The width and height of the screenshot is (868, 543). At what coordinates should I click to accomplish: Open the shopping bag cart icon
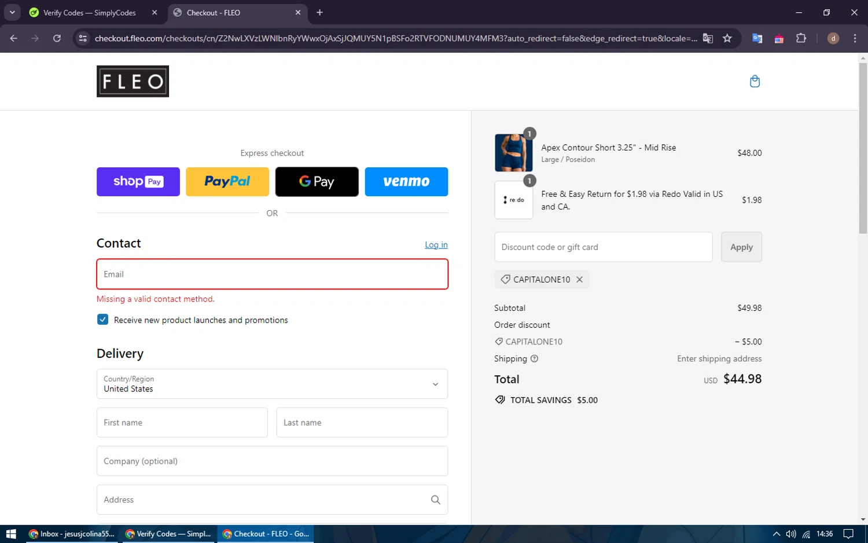pyautogui.click(x=755, y=81)
